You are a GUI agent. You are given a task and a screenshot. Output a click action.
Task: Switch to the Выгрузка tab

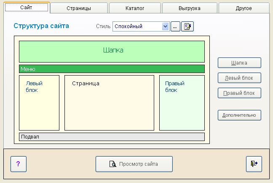(x=190, y=8)
